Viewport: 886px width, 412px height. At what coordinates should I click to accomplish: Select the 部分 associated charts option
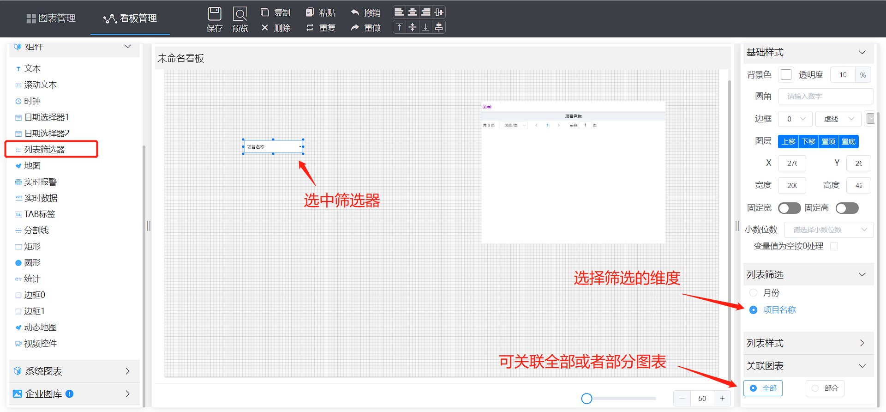coord(825,388)
